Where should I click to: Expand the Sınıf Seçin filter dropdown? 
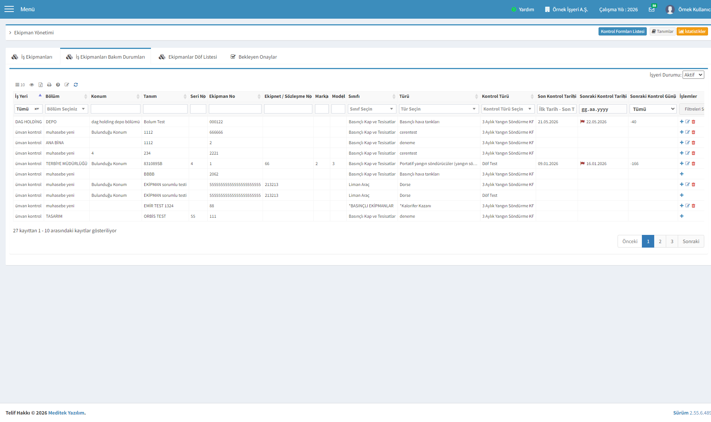tap(372, 109)
